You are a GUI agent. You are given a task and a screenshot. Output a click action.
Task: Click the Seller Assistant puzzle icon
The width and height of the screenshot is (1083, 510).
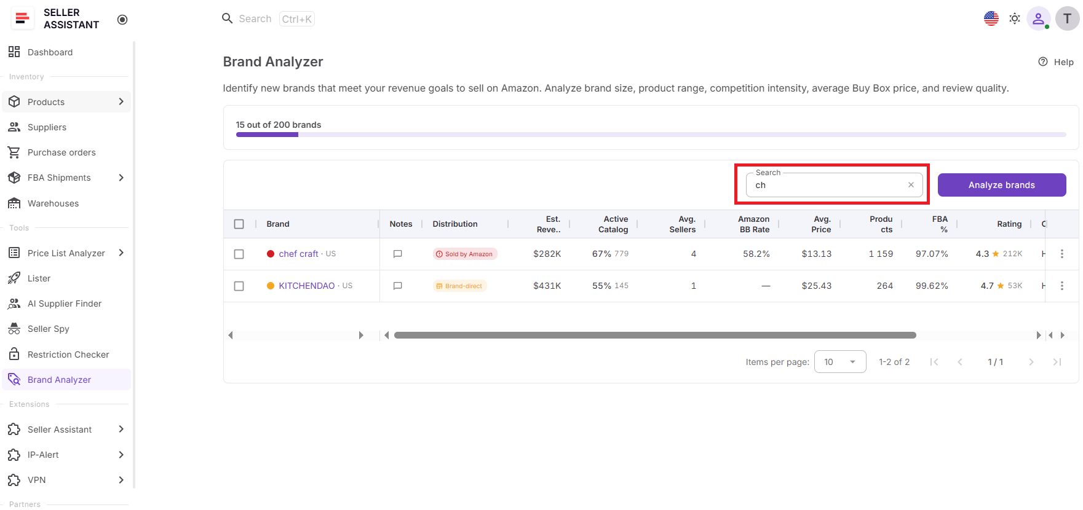pos(14,429)
